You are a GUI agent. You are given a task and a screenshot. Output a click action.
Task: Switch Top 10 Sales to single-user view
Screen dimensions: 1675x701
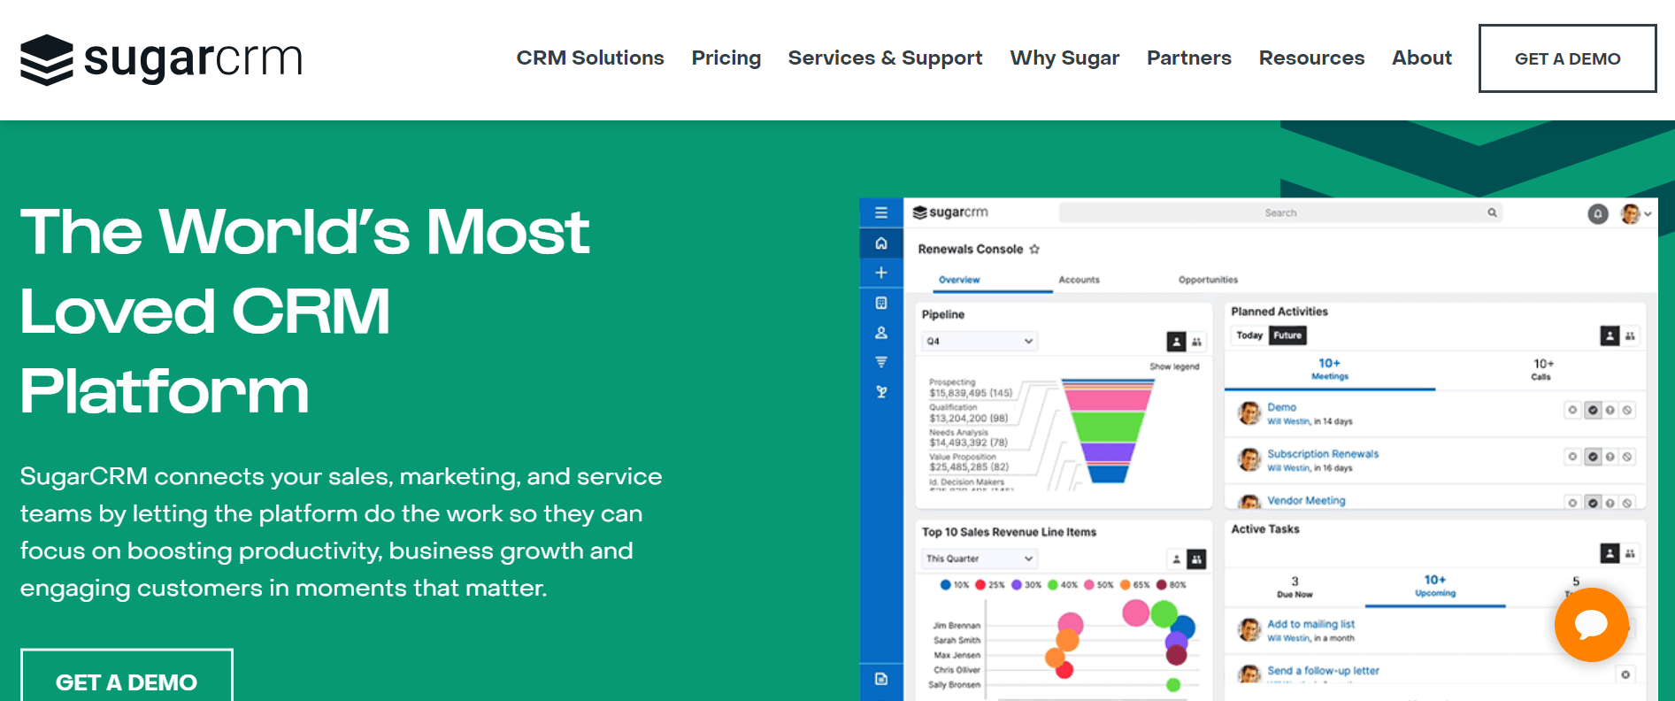(1176, 559)
